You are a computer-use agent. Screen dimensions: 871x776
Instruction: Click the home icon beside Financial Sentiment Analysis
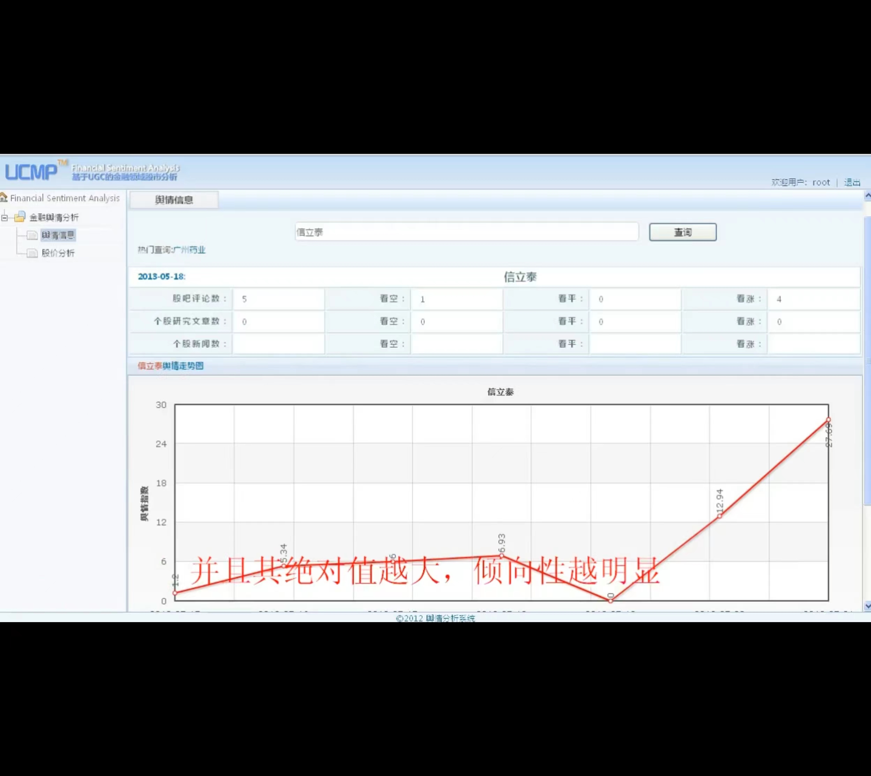pos(4,197)
